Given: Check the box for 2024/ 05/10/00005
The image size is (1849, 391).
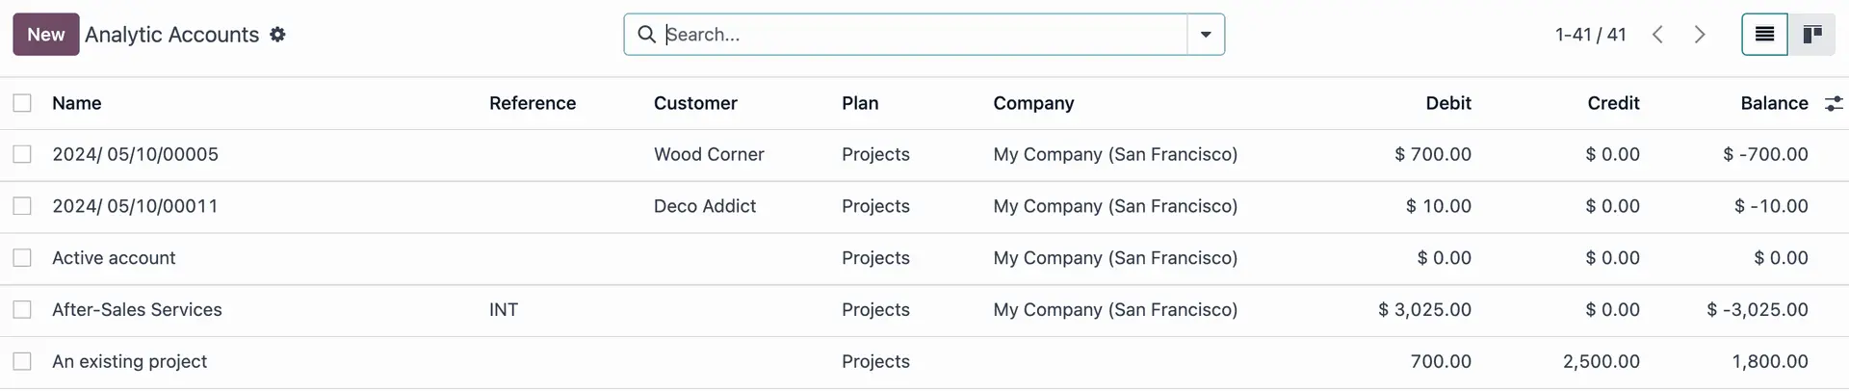Looking at the screenshot, I should 22,154.
